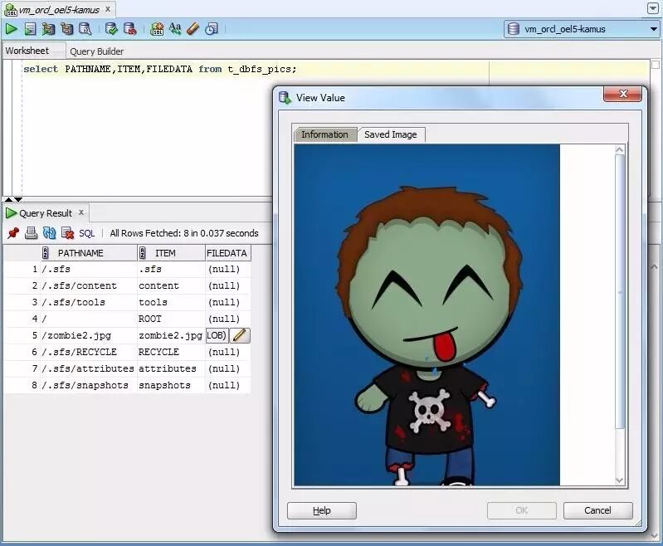Click the image preview scroll up arrow
Image resolution: width=663 pixels, height=546 pixels.
coord(620,149)
